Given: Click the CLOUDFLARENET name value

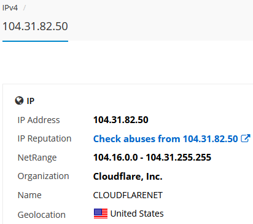Looking at the screenshot, I should pos(128,195).
